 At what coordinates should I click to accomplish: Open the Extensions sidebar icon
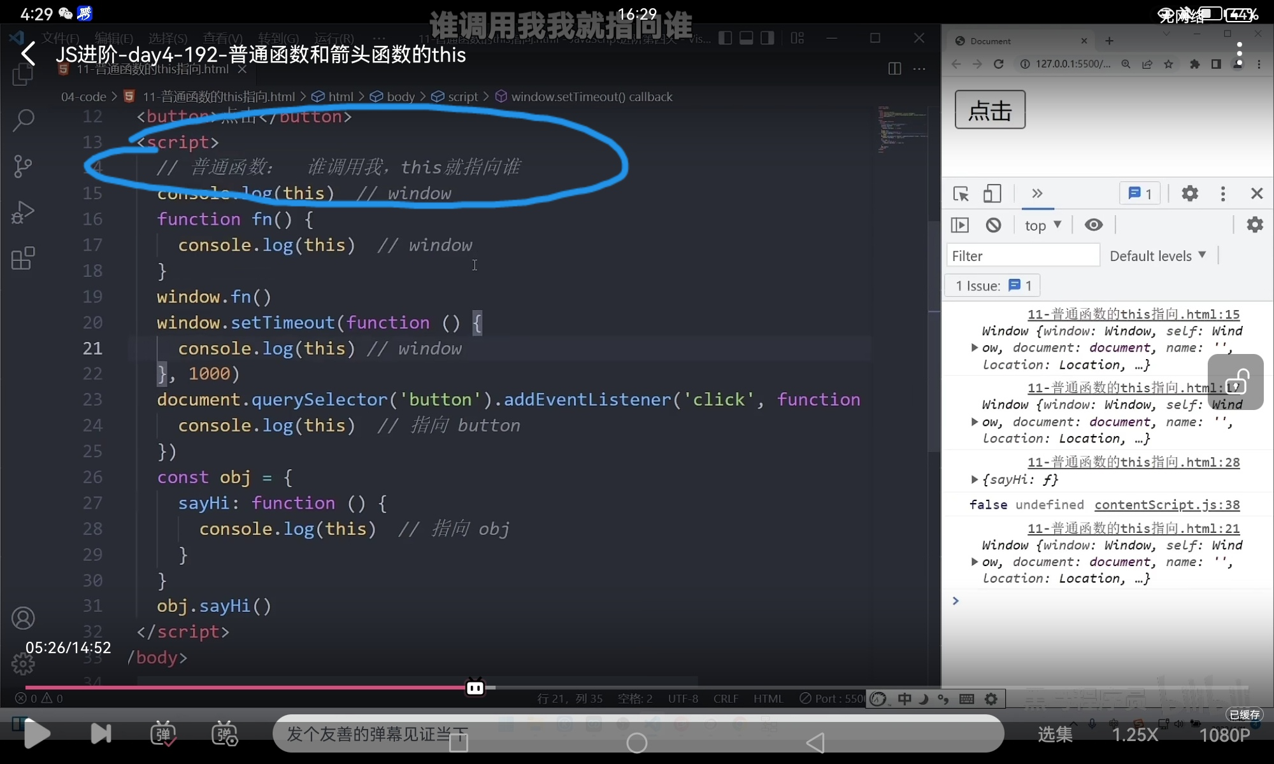pos(23,258)
